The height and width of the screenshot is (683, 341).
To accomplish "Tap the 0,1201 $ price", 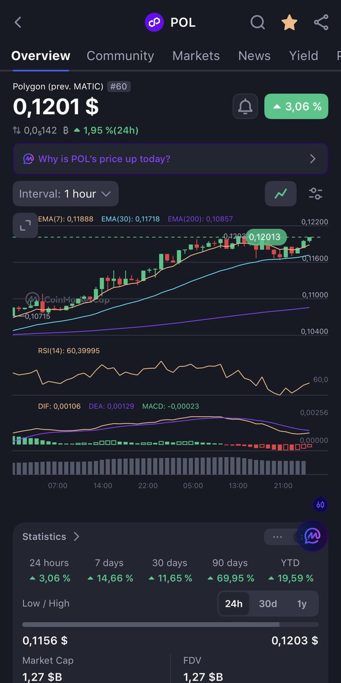I will [x=56, y=106].
